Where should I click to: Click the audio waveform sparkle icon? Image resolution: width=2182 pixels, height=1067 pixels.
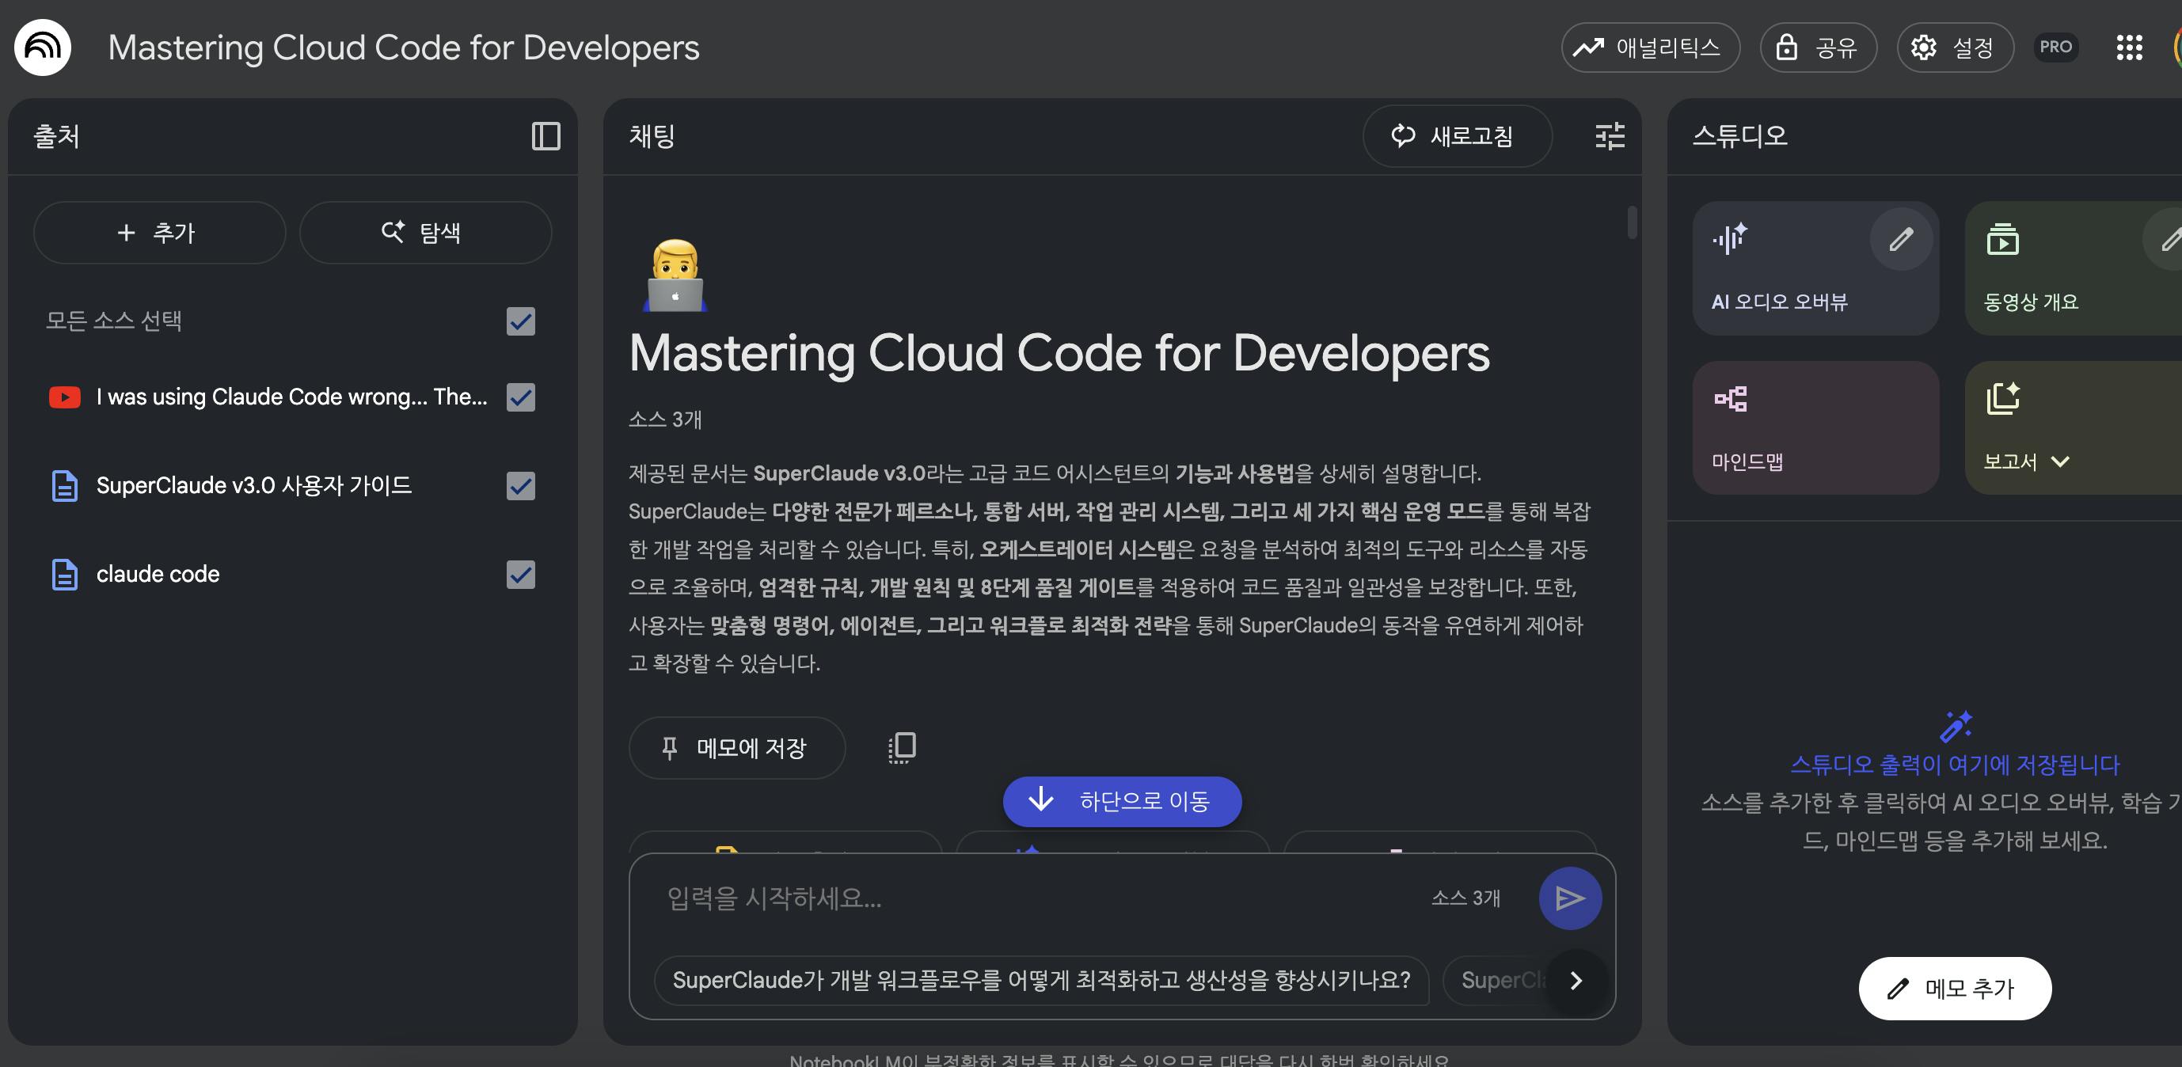tap(1730, 239)
